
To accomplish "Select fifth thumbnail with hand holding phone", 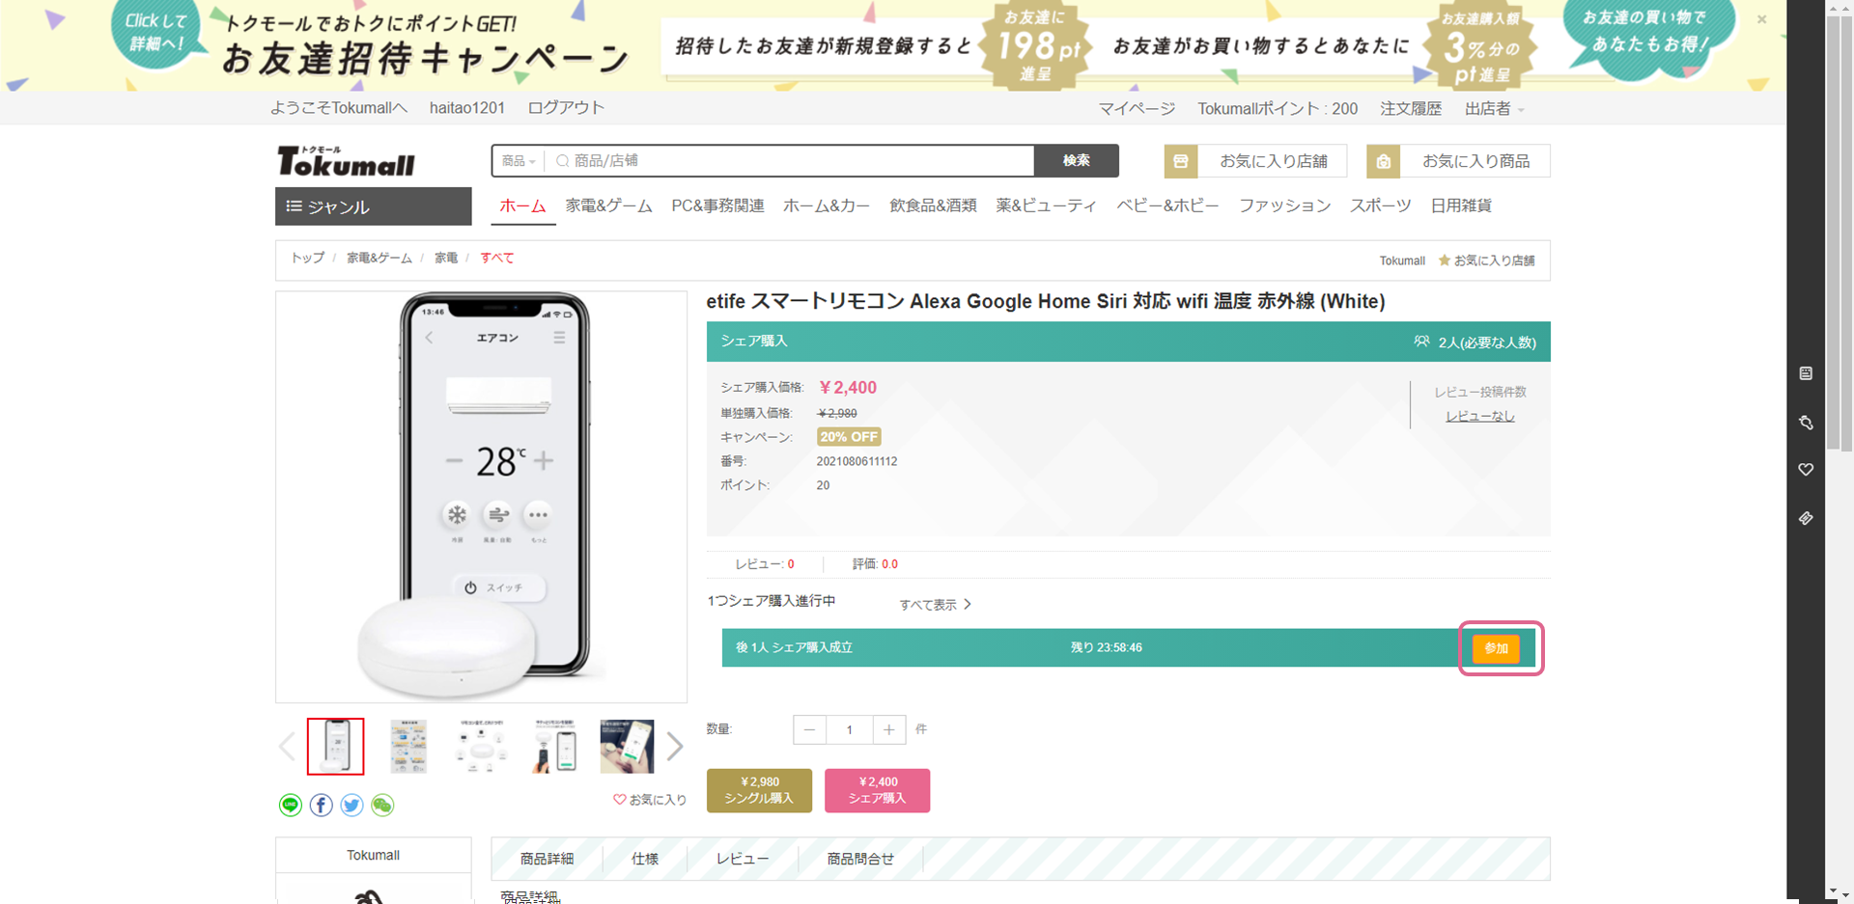I will click(x=627, y=747).
